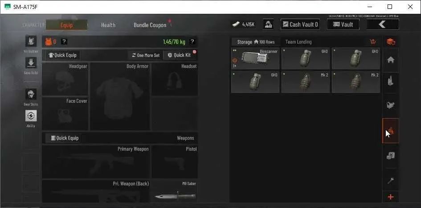
Task: Switch to the Team Lending tab
Action: [298, 42]
